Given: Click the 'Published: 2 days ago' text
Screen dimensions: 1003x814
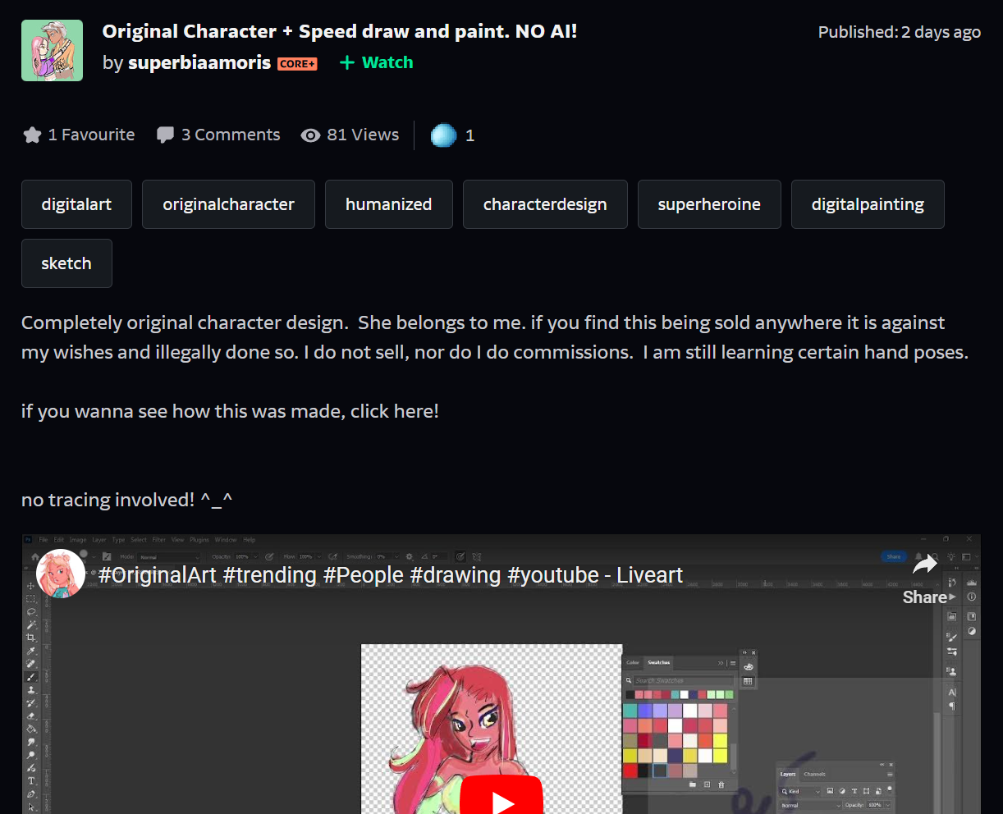Looking at the screenshot, I should [x=900, y=32].
